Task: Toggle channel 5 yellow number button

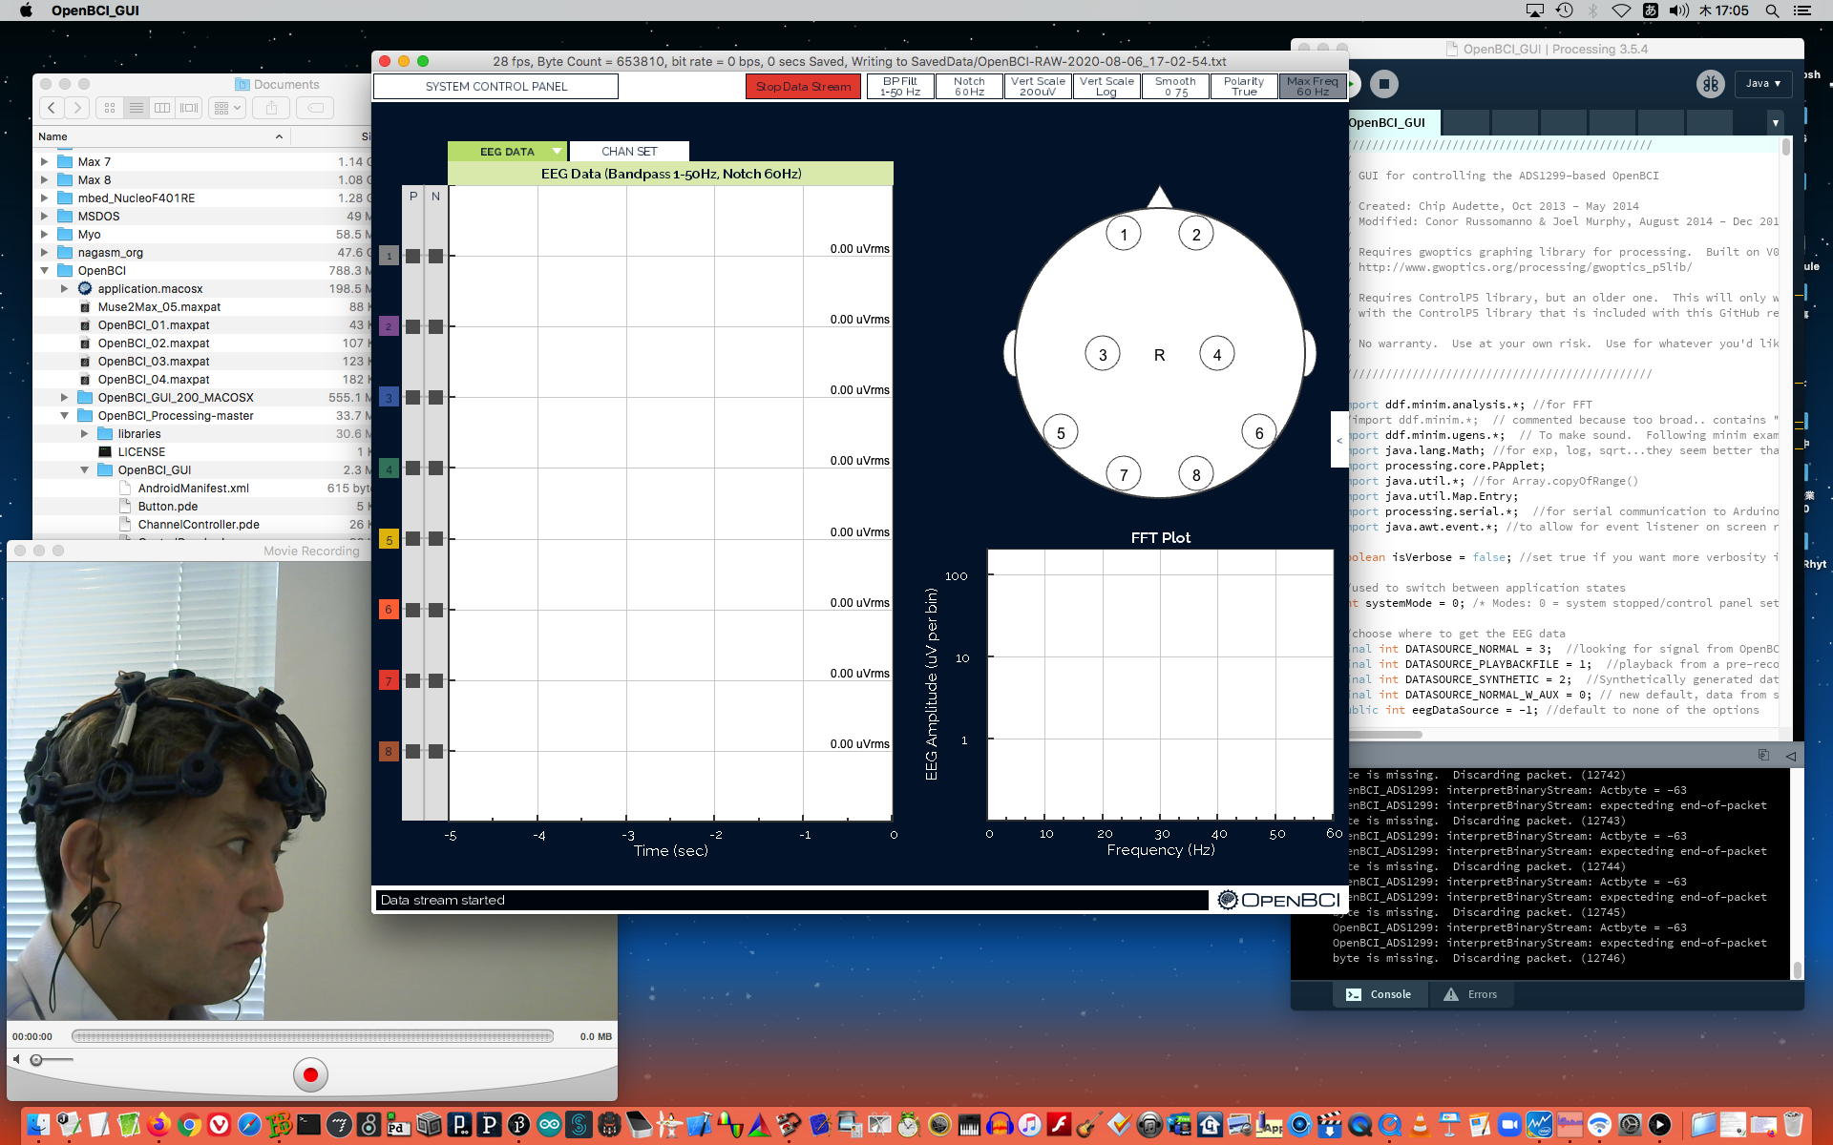Action: [389, 539]
